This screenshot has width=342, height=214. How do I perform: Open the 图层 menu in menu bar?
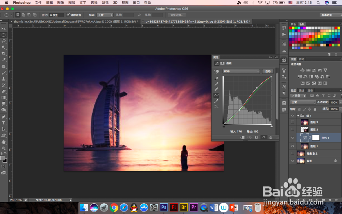coord(72,3)
